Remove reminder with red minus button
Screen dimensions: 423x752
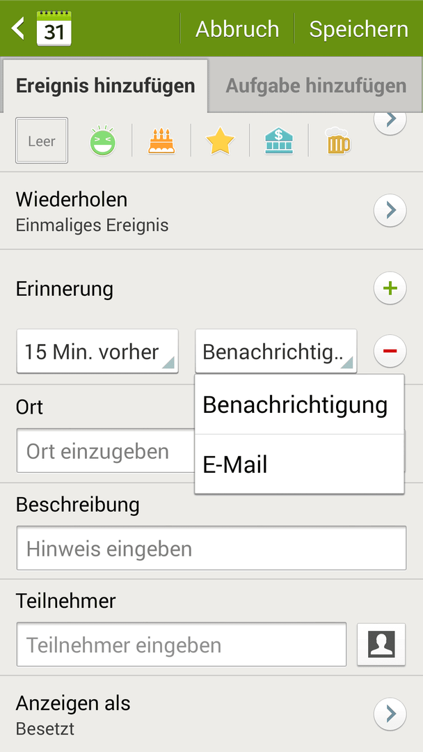click(x=390, y=352)
